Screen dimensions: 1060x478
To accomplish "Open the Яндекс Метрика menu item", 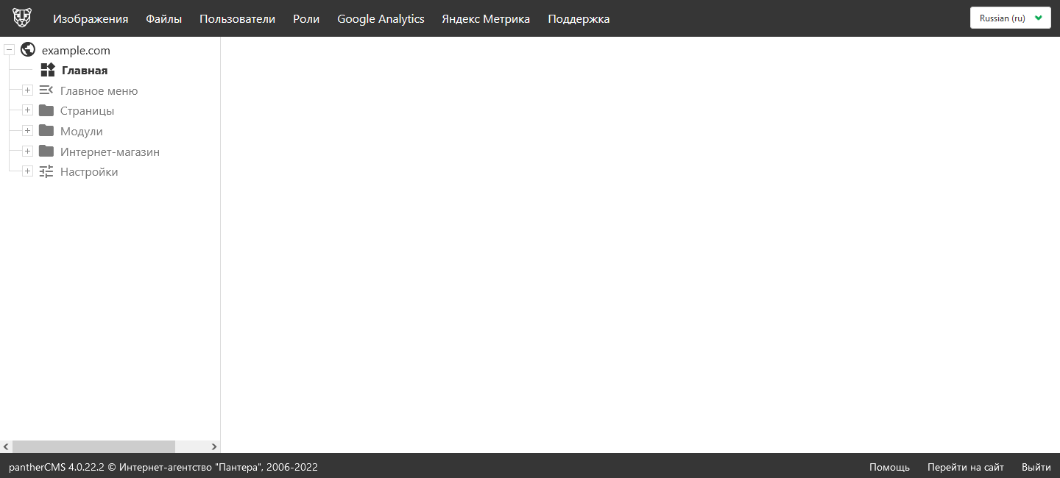I will point(486,19).
